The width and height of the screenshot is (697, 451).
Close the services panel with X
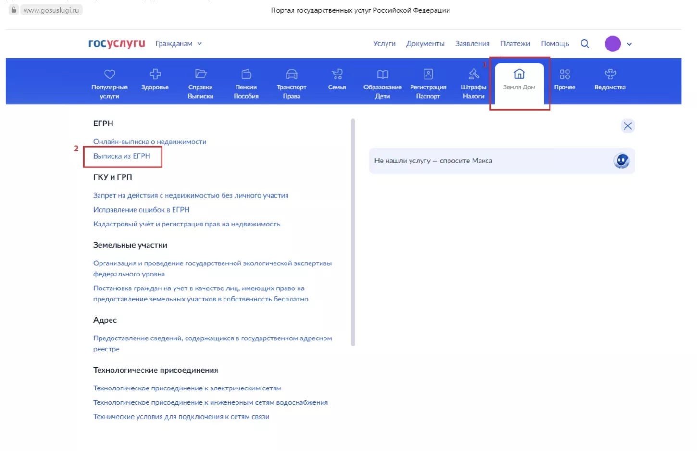pos(628,126)
